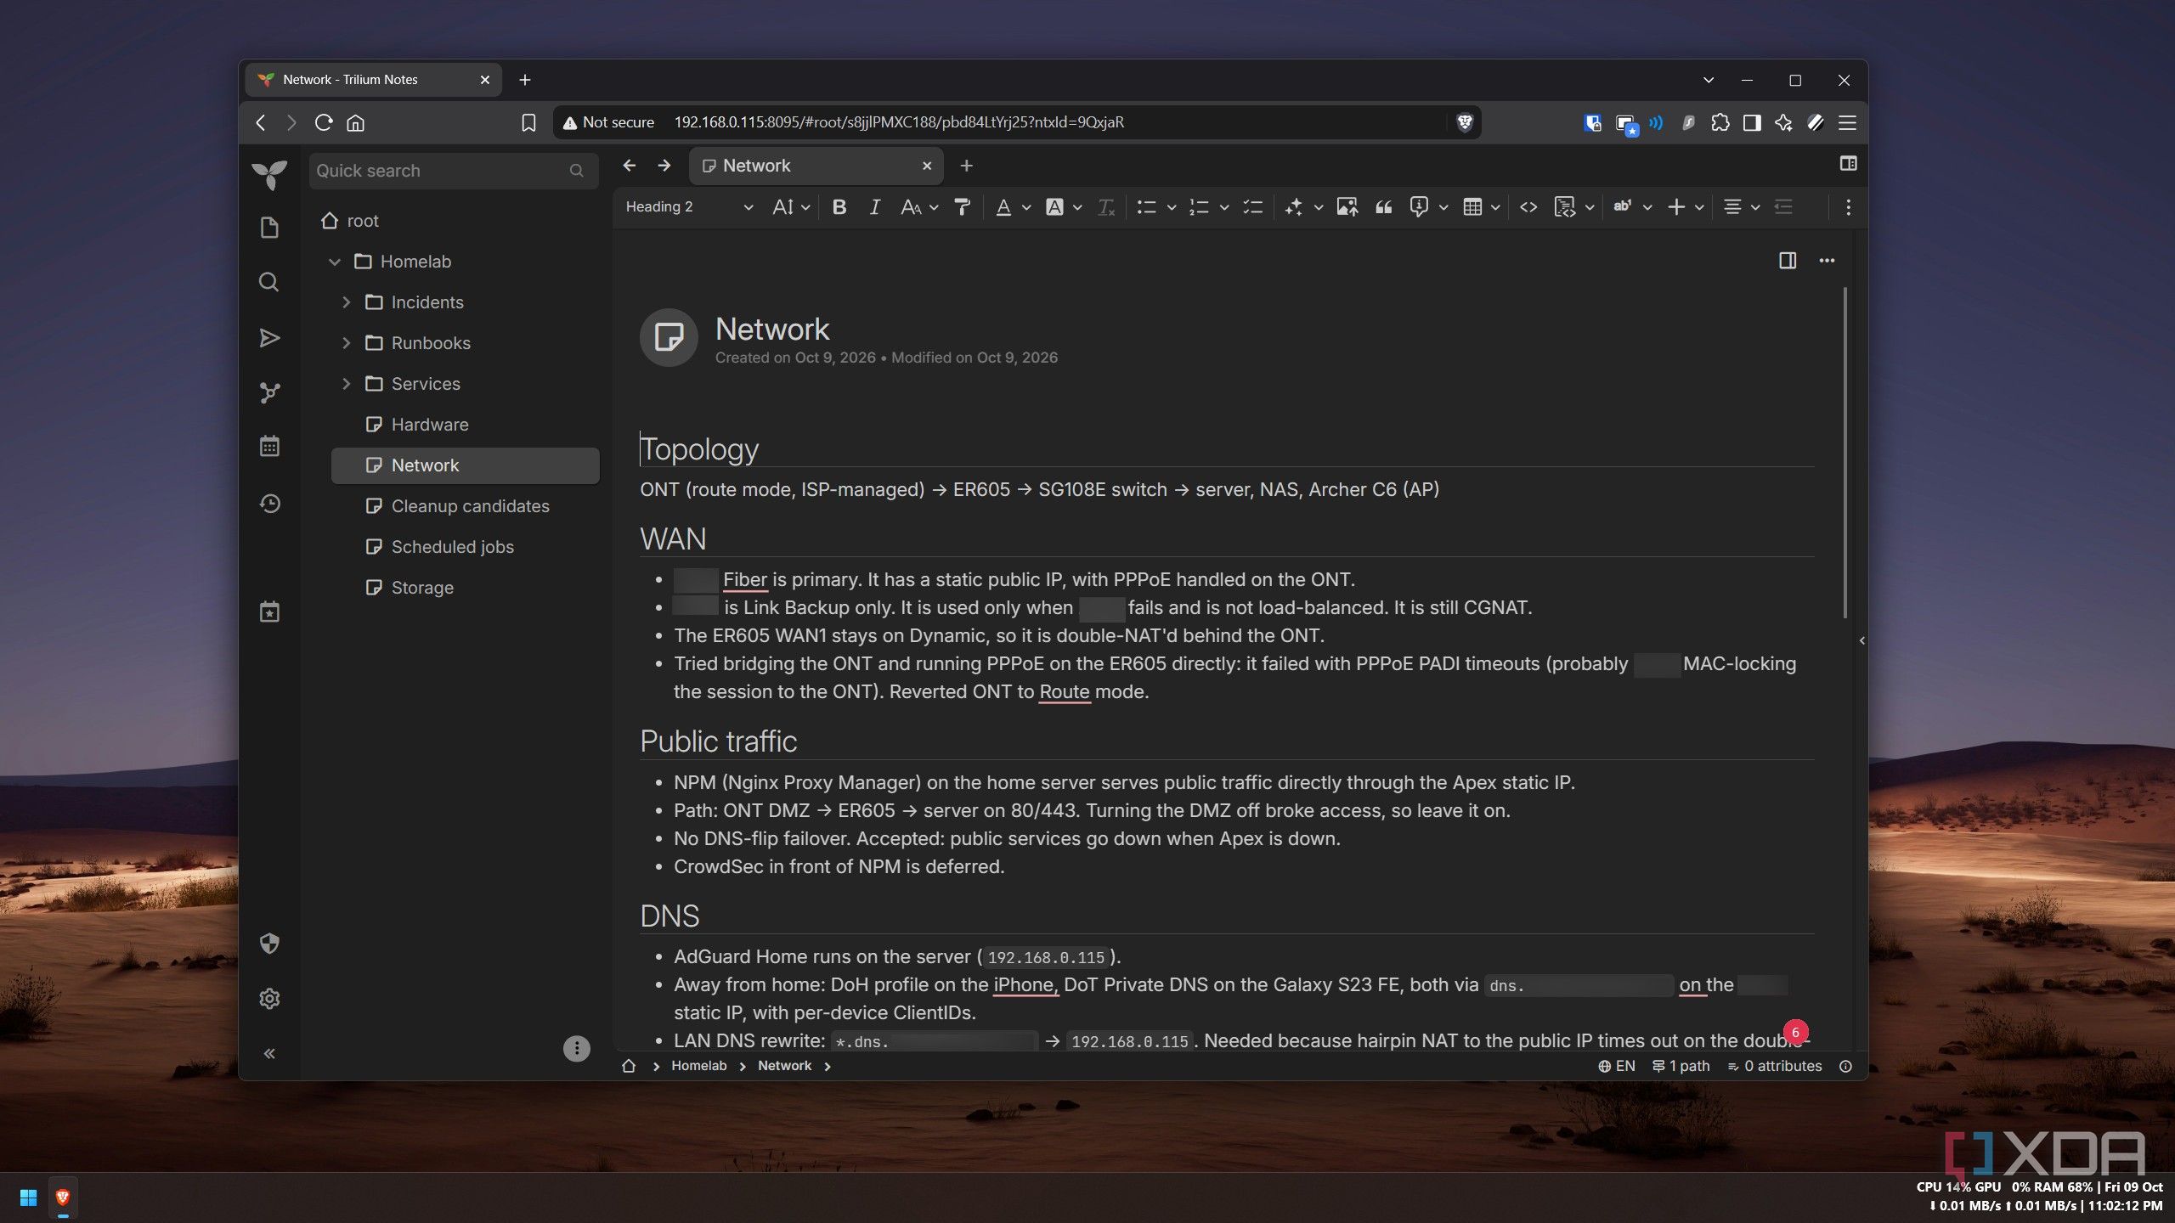
Task: Click the remove formatting icon
Action: tap(1105, 207)
